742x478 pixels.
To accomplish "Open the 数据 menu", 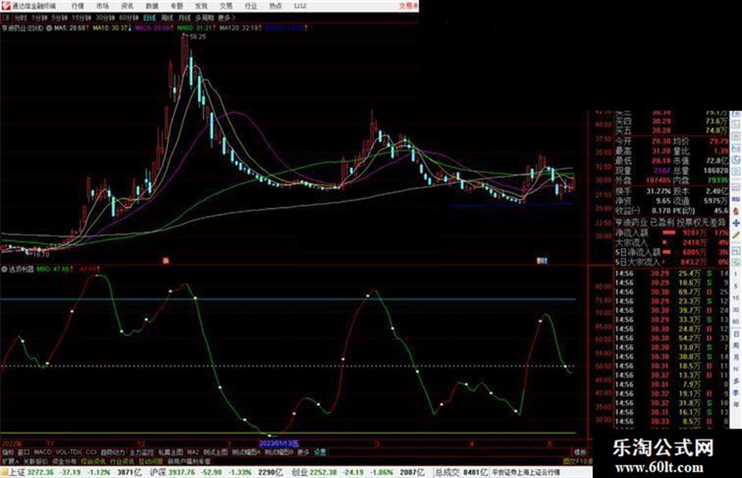I will (x=152, y=6).
